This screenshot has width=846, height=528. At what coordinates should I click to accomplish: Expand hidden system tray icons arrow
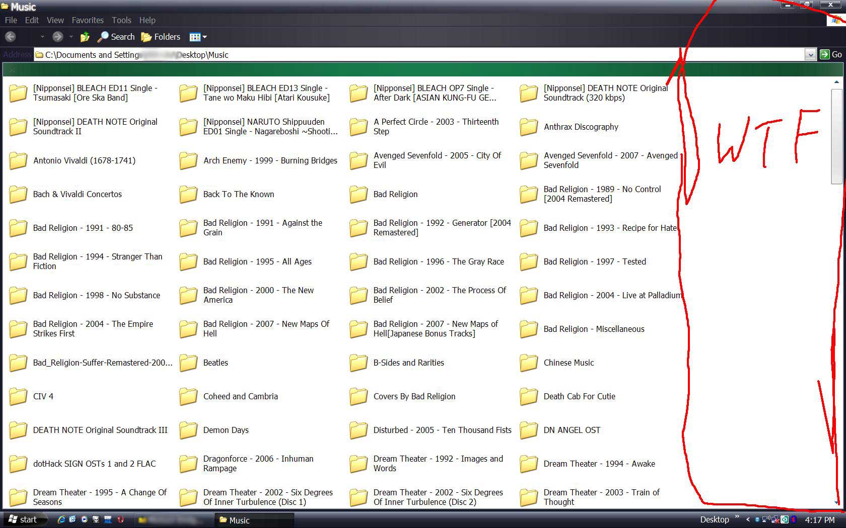(x=748, y=519)
